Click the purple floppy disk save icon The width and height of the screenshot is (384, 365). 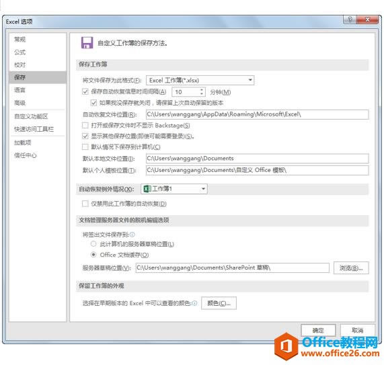pos(87,43)
